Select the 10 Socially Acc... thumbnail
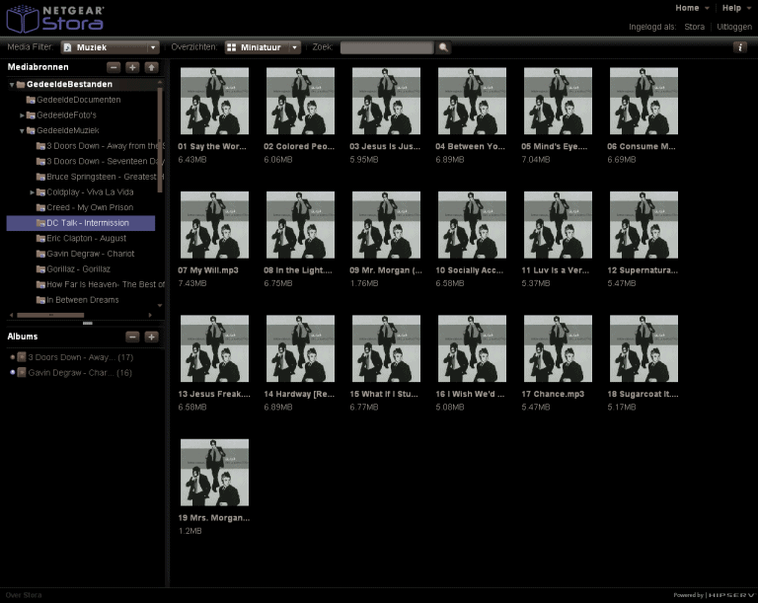Screen dimensions: 758x603 tap(473, 225)
